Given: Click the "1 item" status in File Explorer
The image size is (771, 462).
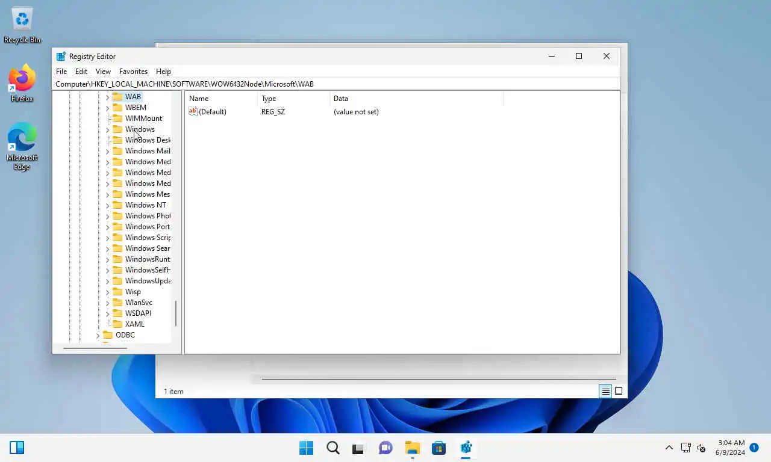Looking at the screenshot, I should (x=174, y=392).
